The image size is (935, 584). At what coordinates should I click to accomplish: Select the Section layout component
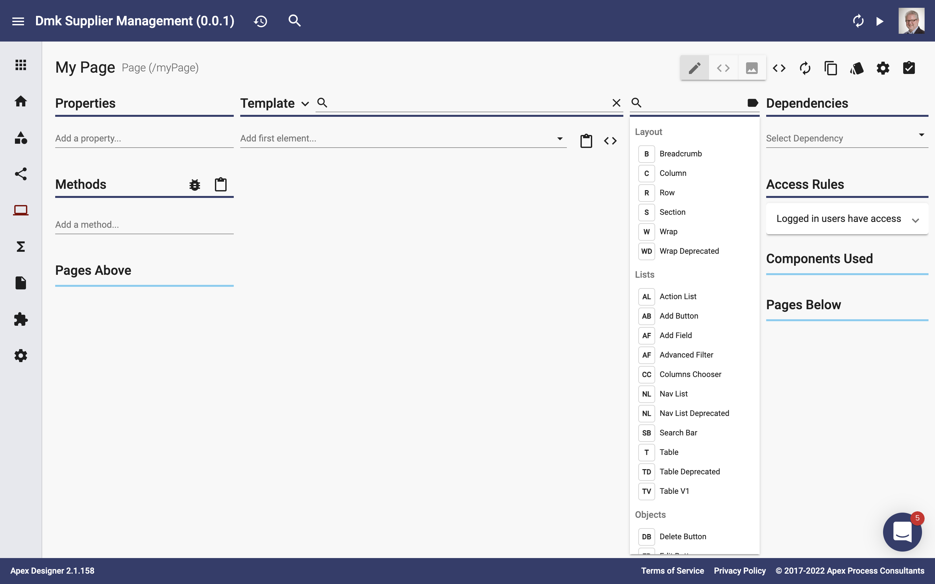672,212
